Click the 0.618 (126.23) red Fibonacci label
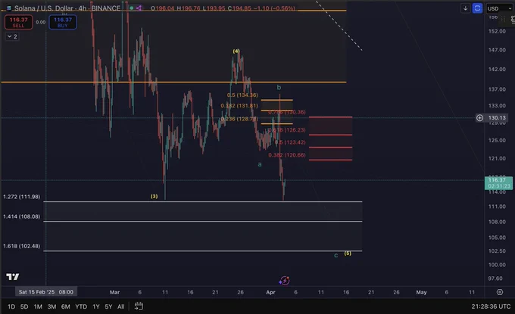The image size is (515, 314). click(287, 130)
